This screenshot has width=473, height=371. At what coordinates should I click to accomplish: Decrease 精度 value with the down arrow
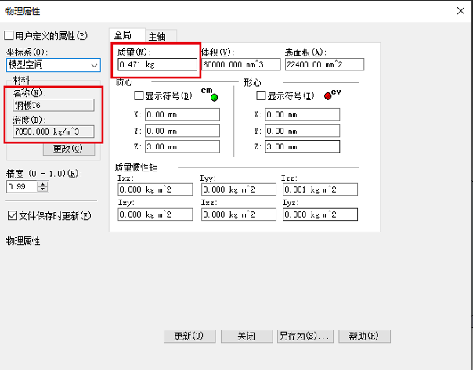click(x=42, y=190)
